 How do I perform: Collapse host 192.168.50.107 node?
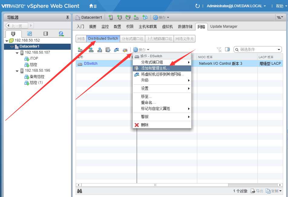(17, 53)
